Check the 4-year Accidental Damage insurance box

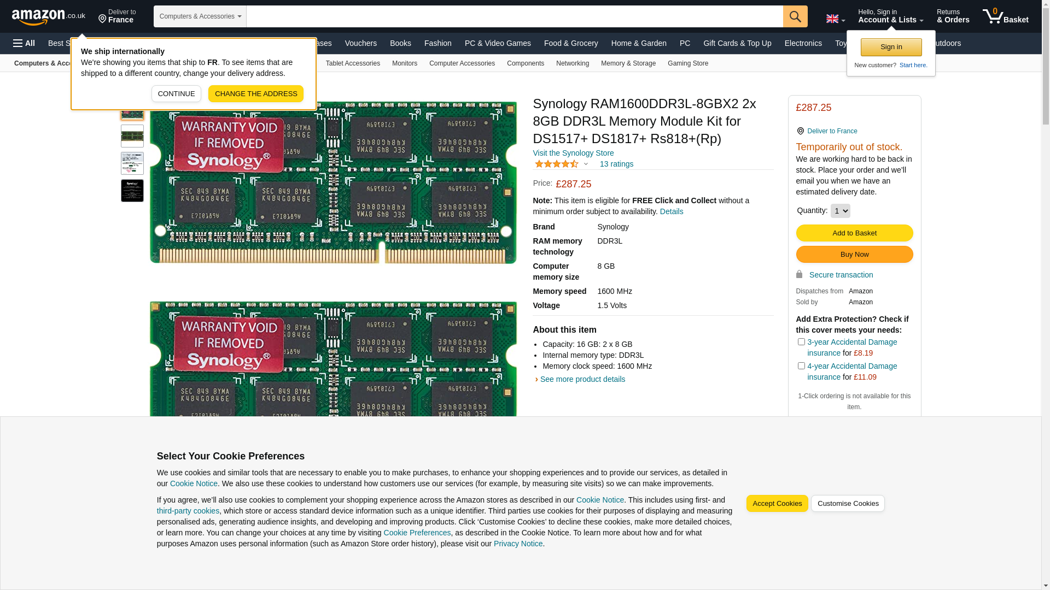[x=801, y=366]
